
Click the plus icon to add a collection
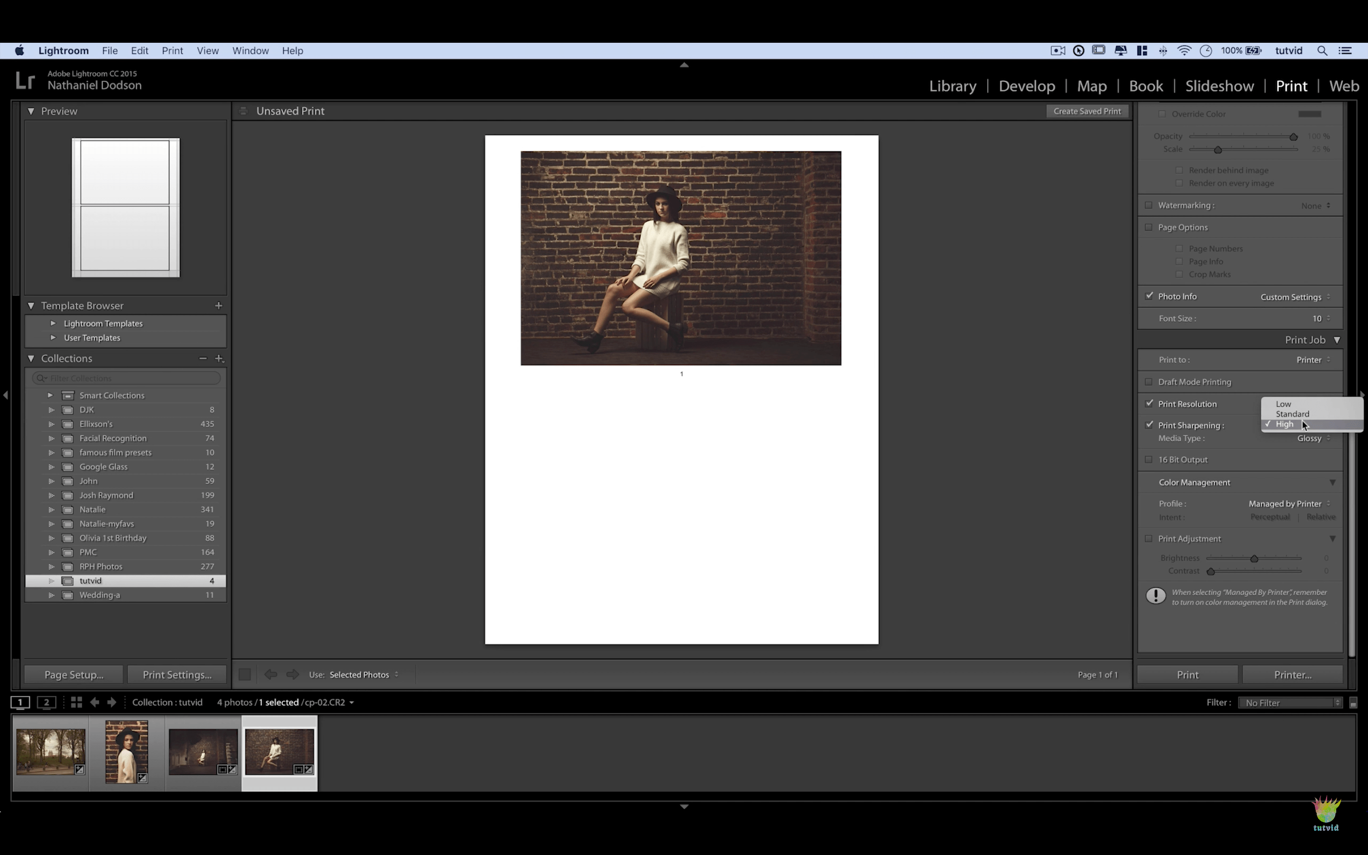219,358
